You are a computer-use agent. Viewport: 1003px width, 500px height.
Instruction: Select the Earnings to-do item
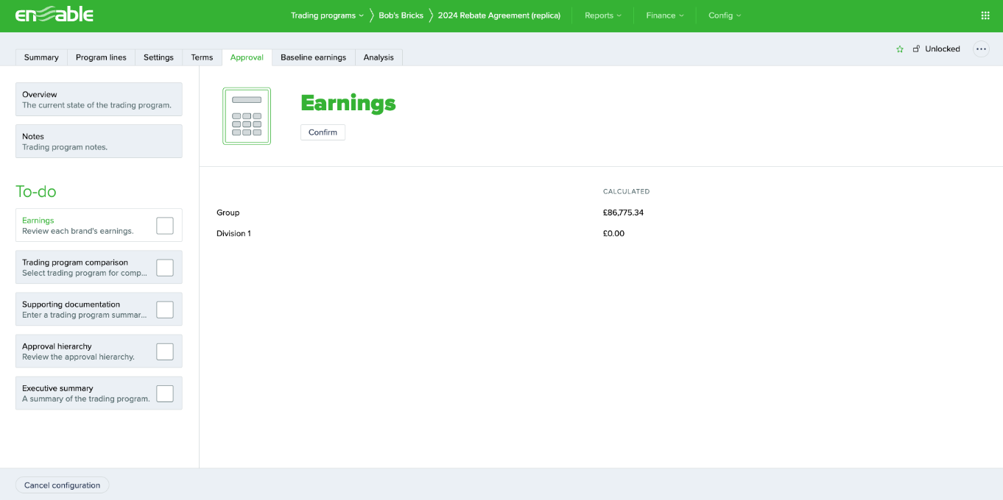point(99,226)
